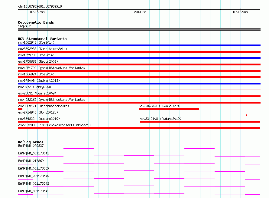This screenshot has width=269, height=198.
Task: Click the nsv978008 (Sudmant2013) label
Action: [39, 81]
